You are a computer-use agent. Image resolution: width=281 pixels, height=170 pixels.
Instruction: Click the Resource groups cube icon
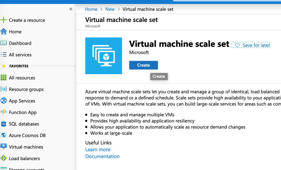[x=4, y=89]
